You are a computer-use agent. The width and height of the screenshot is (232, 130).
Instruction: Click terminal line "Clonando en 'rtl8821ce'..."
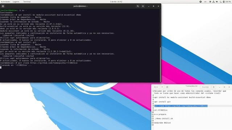click(x=16, y=65)
